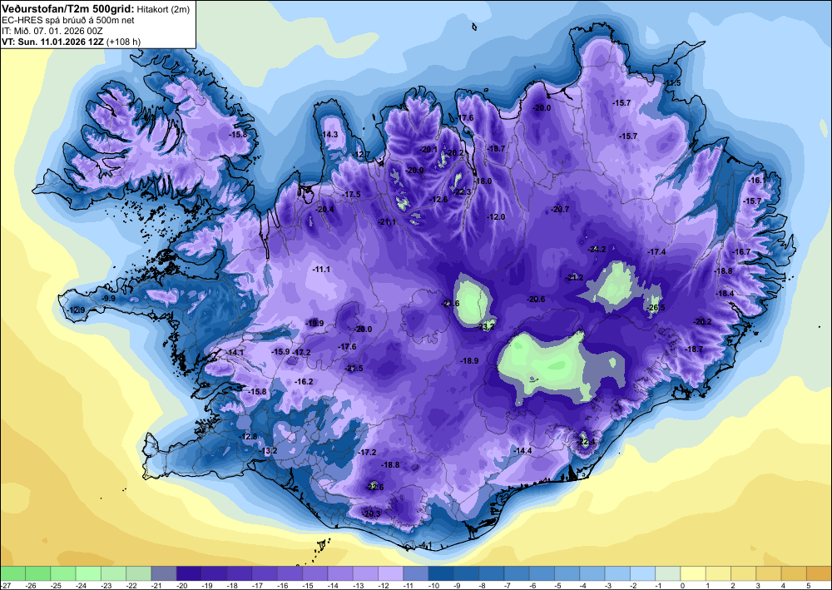This screenshot has height=590, width=832.
Task: Click the -12.0 temperature value
Action: [x=496, y=217]
